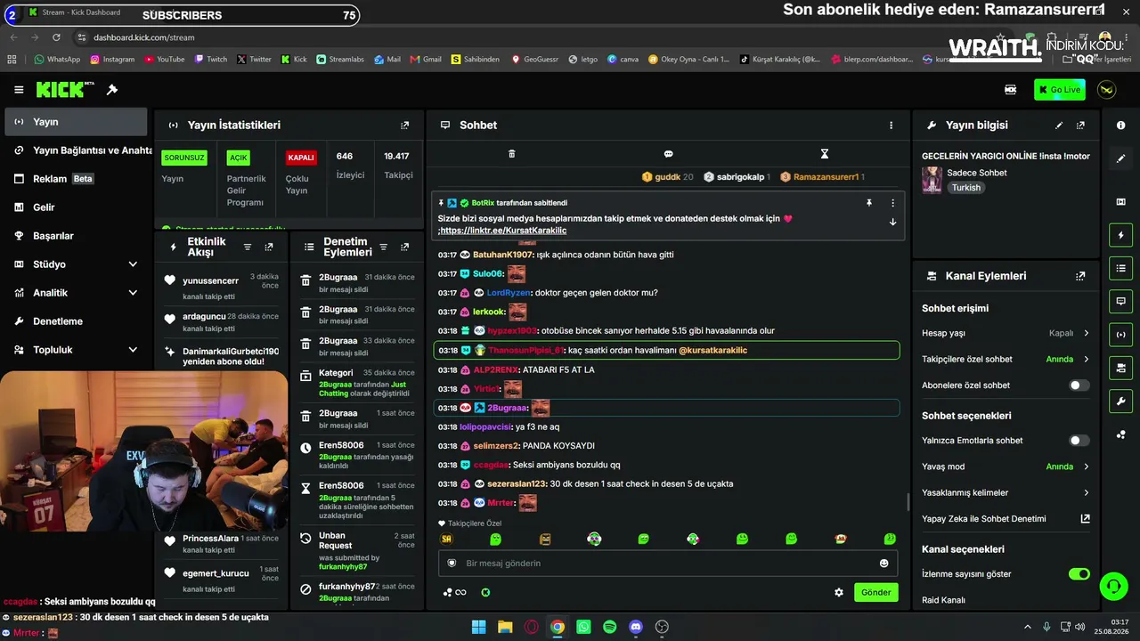This screenshot has height=641, width=1140.
Task: Pop out the Denetim Eylemleri panel
Action: point(405,247)
